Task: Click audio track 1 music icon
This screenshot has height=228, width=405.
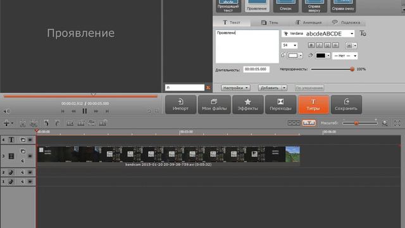Action: pos(11,182)
